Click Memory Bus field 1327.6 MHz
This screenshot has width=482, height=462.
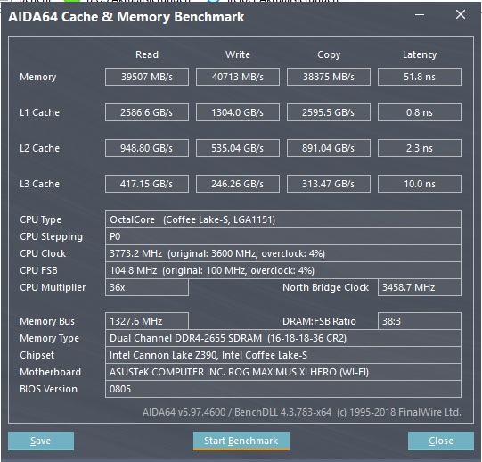147,321
